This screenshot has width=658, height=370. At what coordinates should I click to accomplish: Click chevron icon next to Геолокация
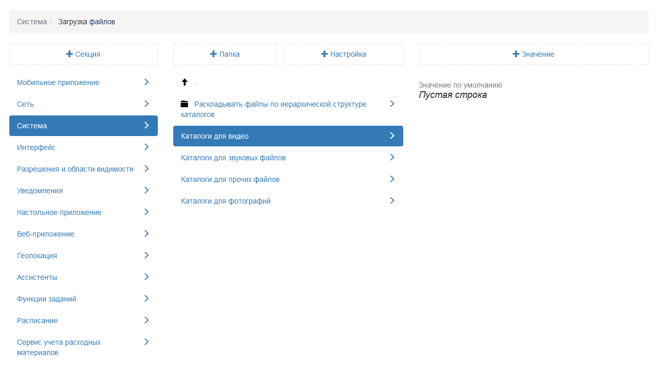tap(146, 255)
